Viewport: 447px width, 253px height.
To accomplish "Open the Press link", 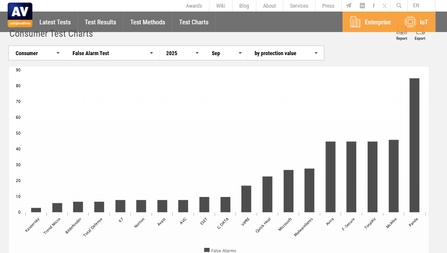I will [x=328, y=6].
